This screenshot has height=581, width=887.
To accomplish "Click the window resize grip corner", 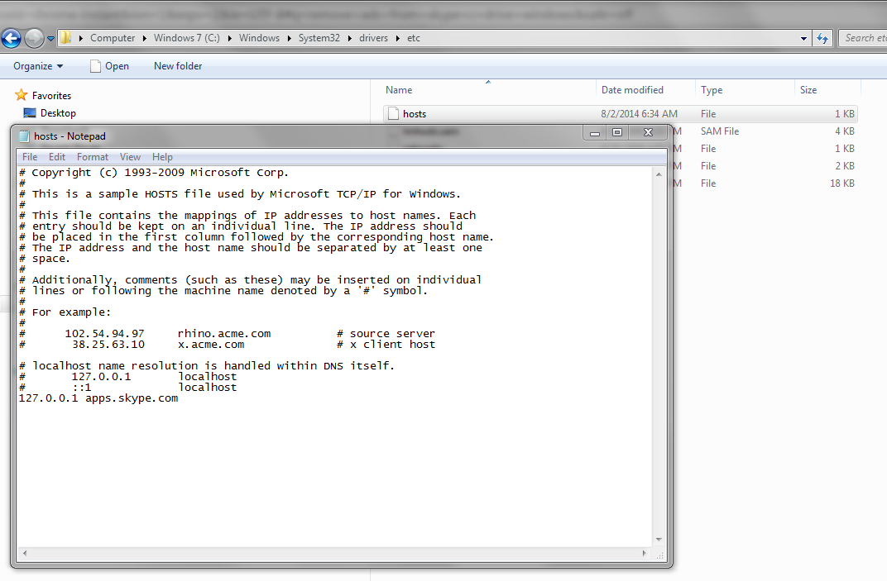I will pos(659,555).
